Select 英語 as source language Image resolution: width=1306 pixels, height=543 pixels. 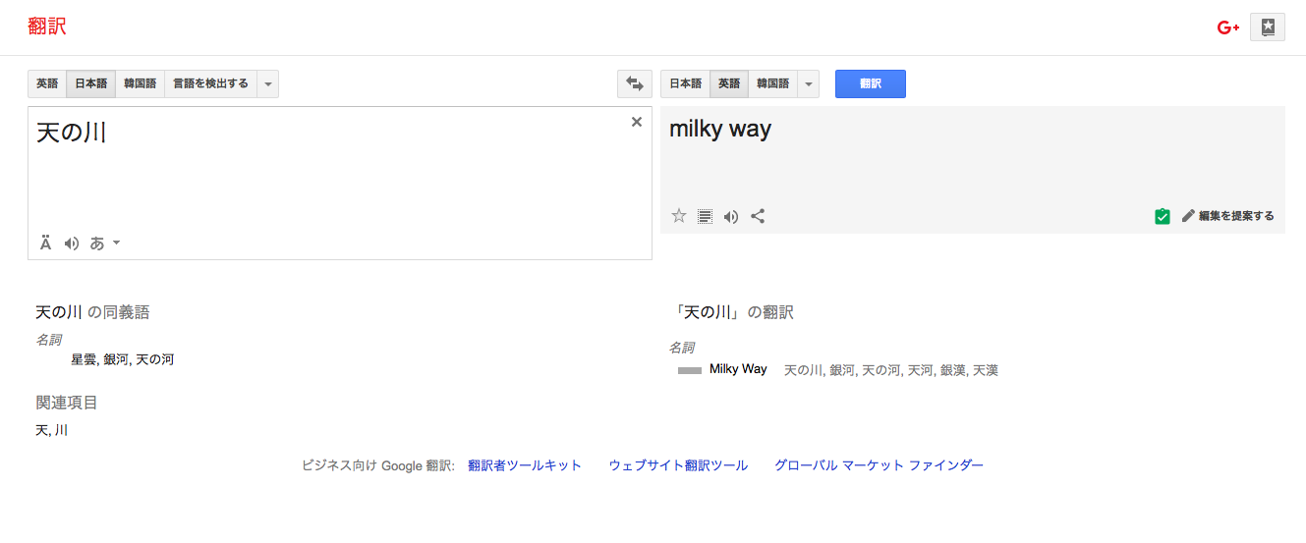tap(47, 84)
